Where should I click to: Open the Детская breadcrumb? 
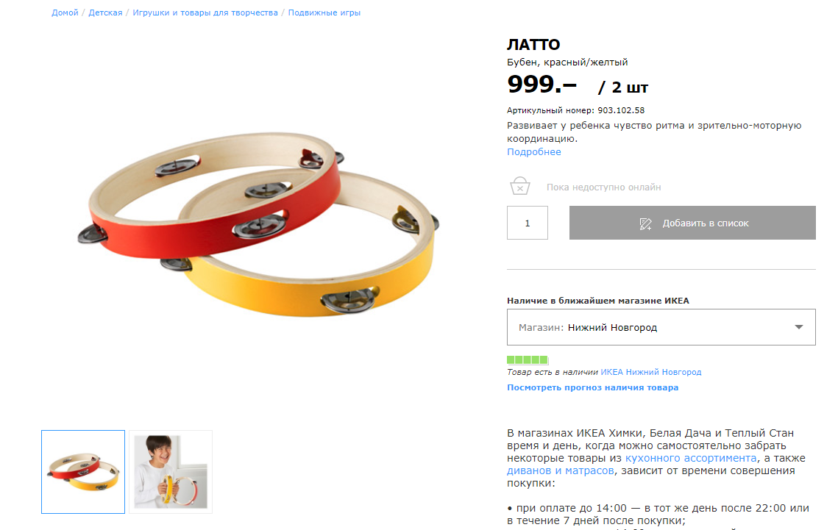coord(105,12)
